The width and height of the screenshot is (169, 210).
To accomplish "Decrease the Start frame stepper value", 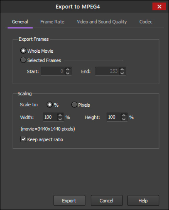I will (68, 73).
